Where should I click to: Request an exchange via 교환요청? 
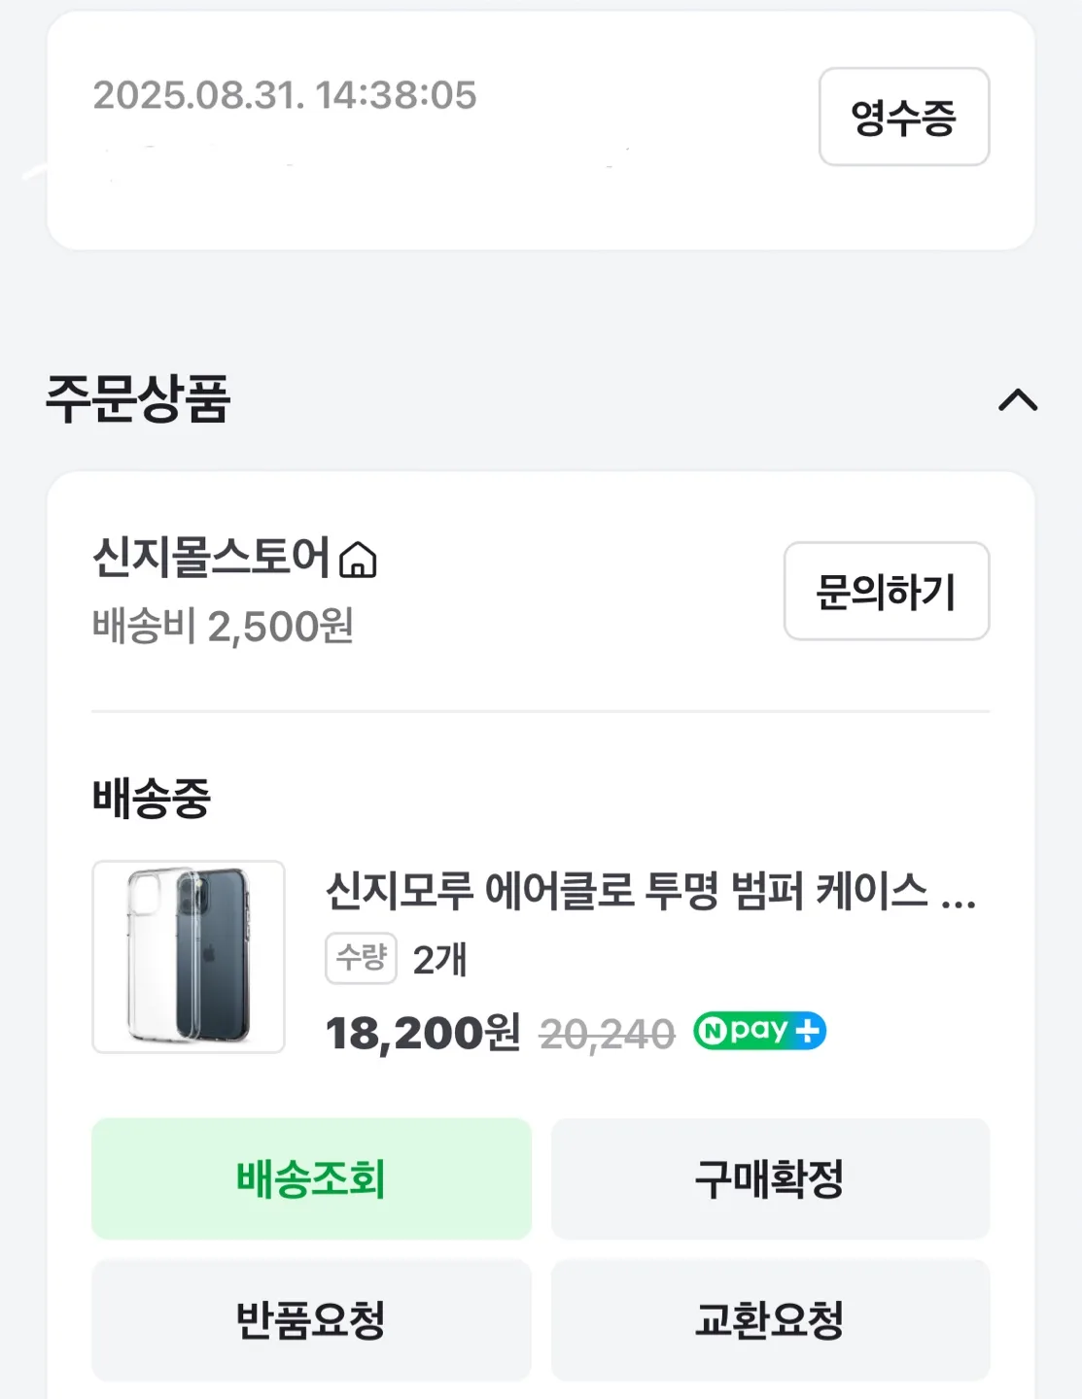tap(770, 1319)
